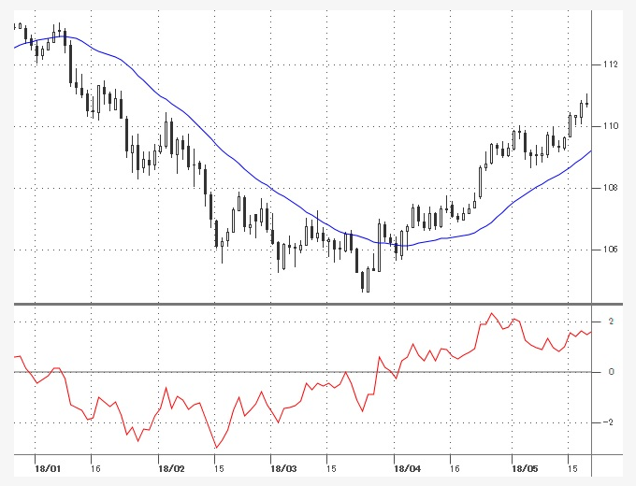Click the indicator axis label 2
The image size is (636, 486).
pyautogui.click(x=612, y=322)
